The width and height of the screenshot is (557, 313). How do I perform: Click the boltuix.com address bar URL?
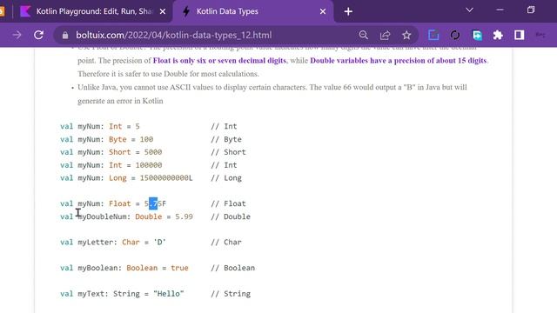[x=174, y=35]
